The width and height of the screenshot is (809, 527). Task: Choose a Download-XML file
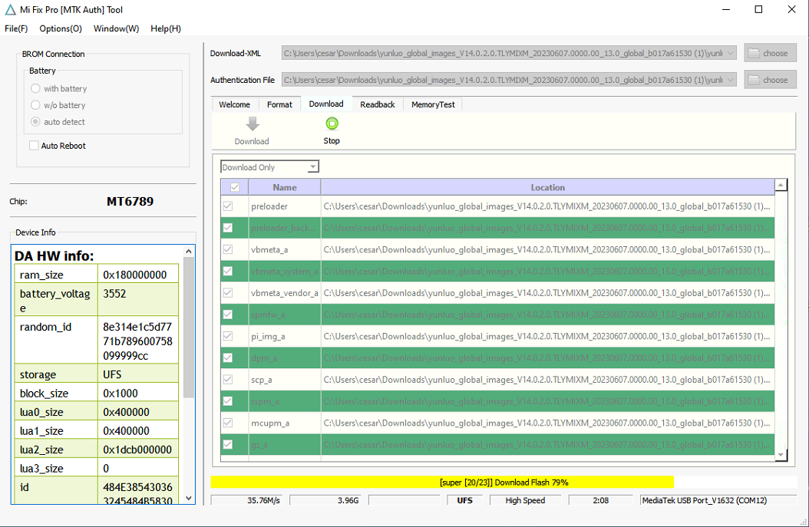[x=770, y=53]
